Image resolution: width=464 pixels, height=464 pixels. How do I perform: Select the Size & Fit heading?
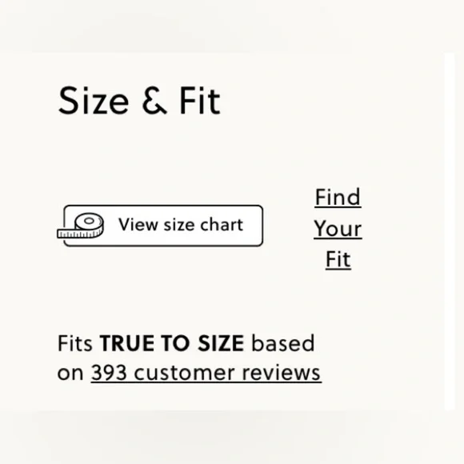pos(139,100)
